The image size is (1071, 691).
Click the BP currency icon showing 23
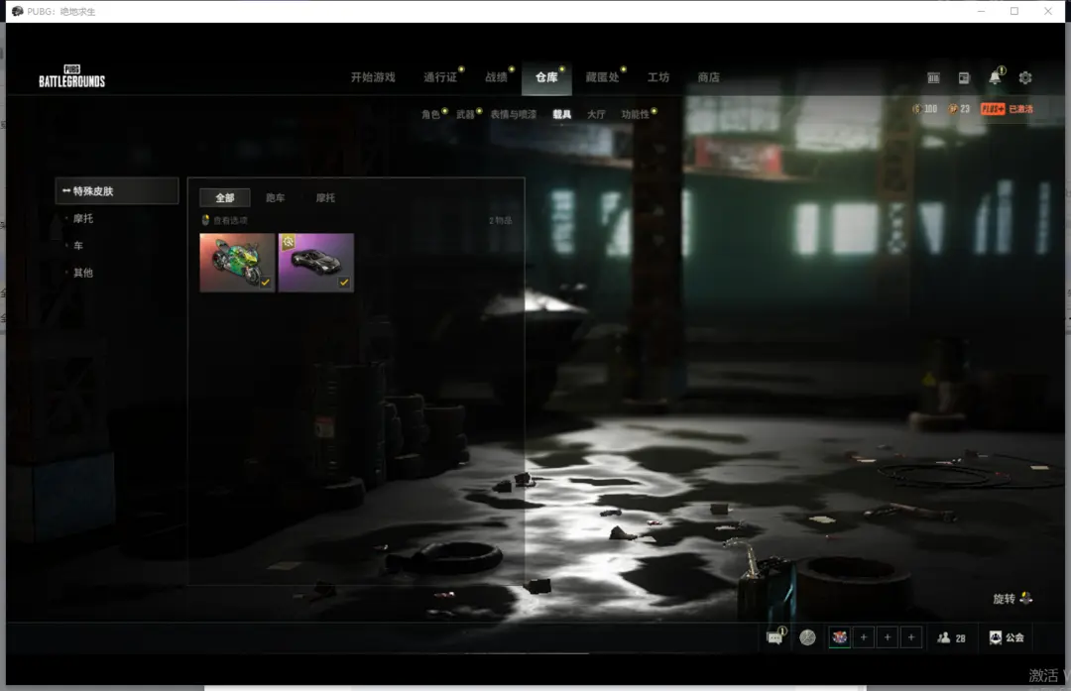(953, 109)
